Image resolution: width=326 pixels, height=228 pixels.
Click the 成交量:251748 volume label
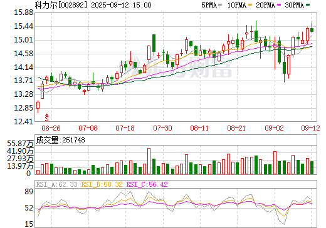[60, 140]
